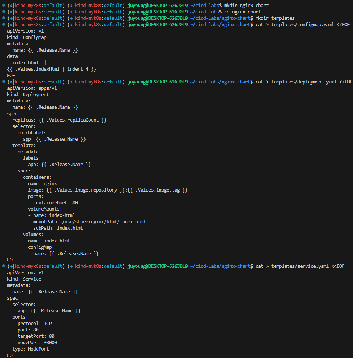Click the 'configMap:' line
The image size is (353, 358).
tap(41, 247)
